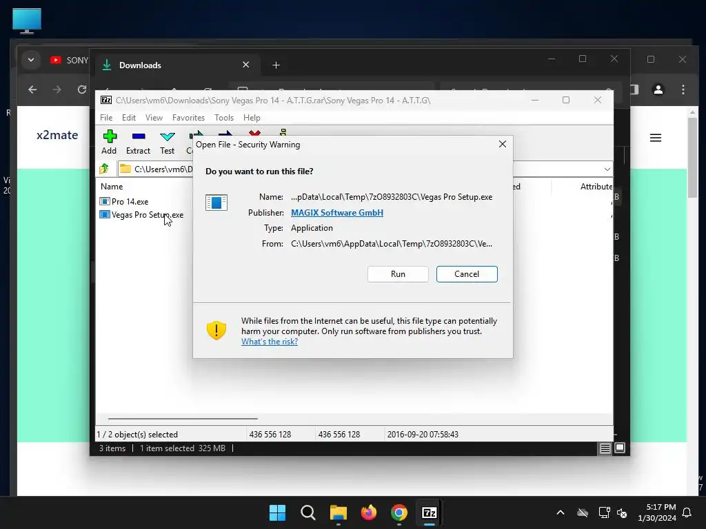The height and width of the screenshot is (529, 706).
Task: Close the Downloads browser tab
Action: click(x=246, y=65)
